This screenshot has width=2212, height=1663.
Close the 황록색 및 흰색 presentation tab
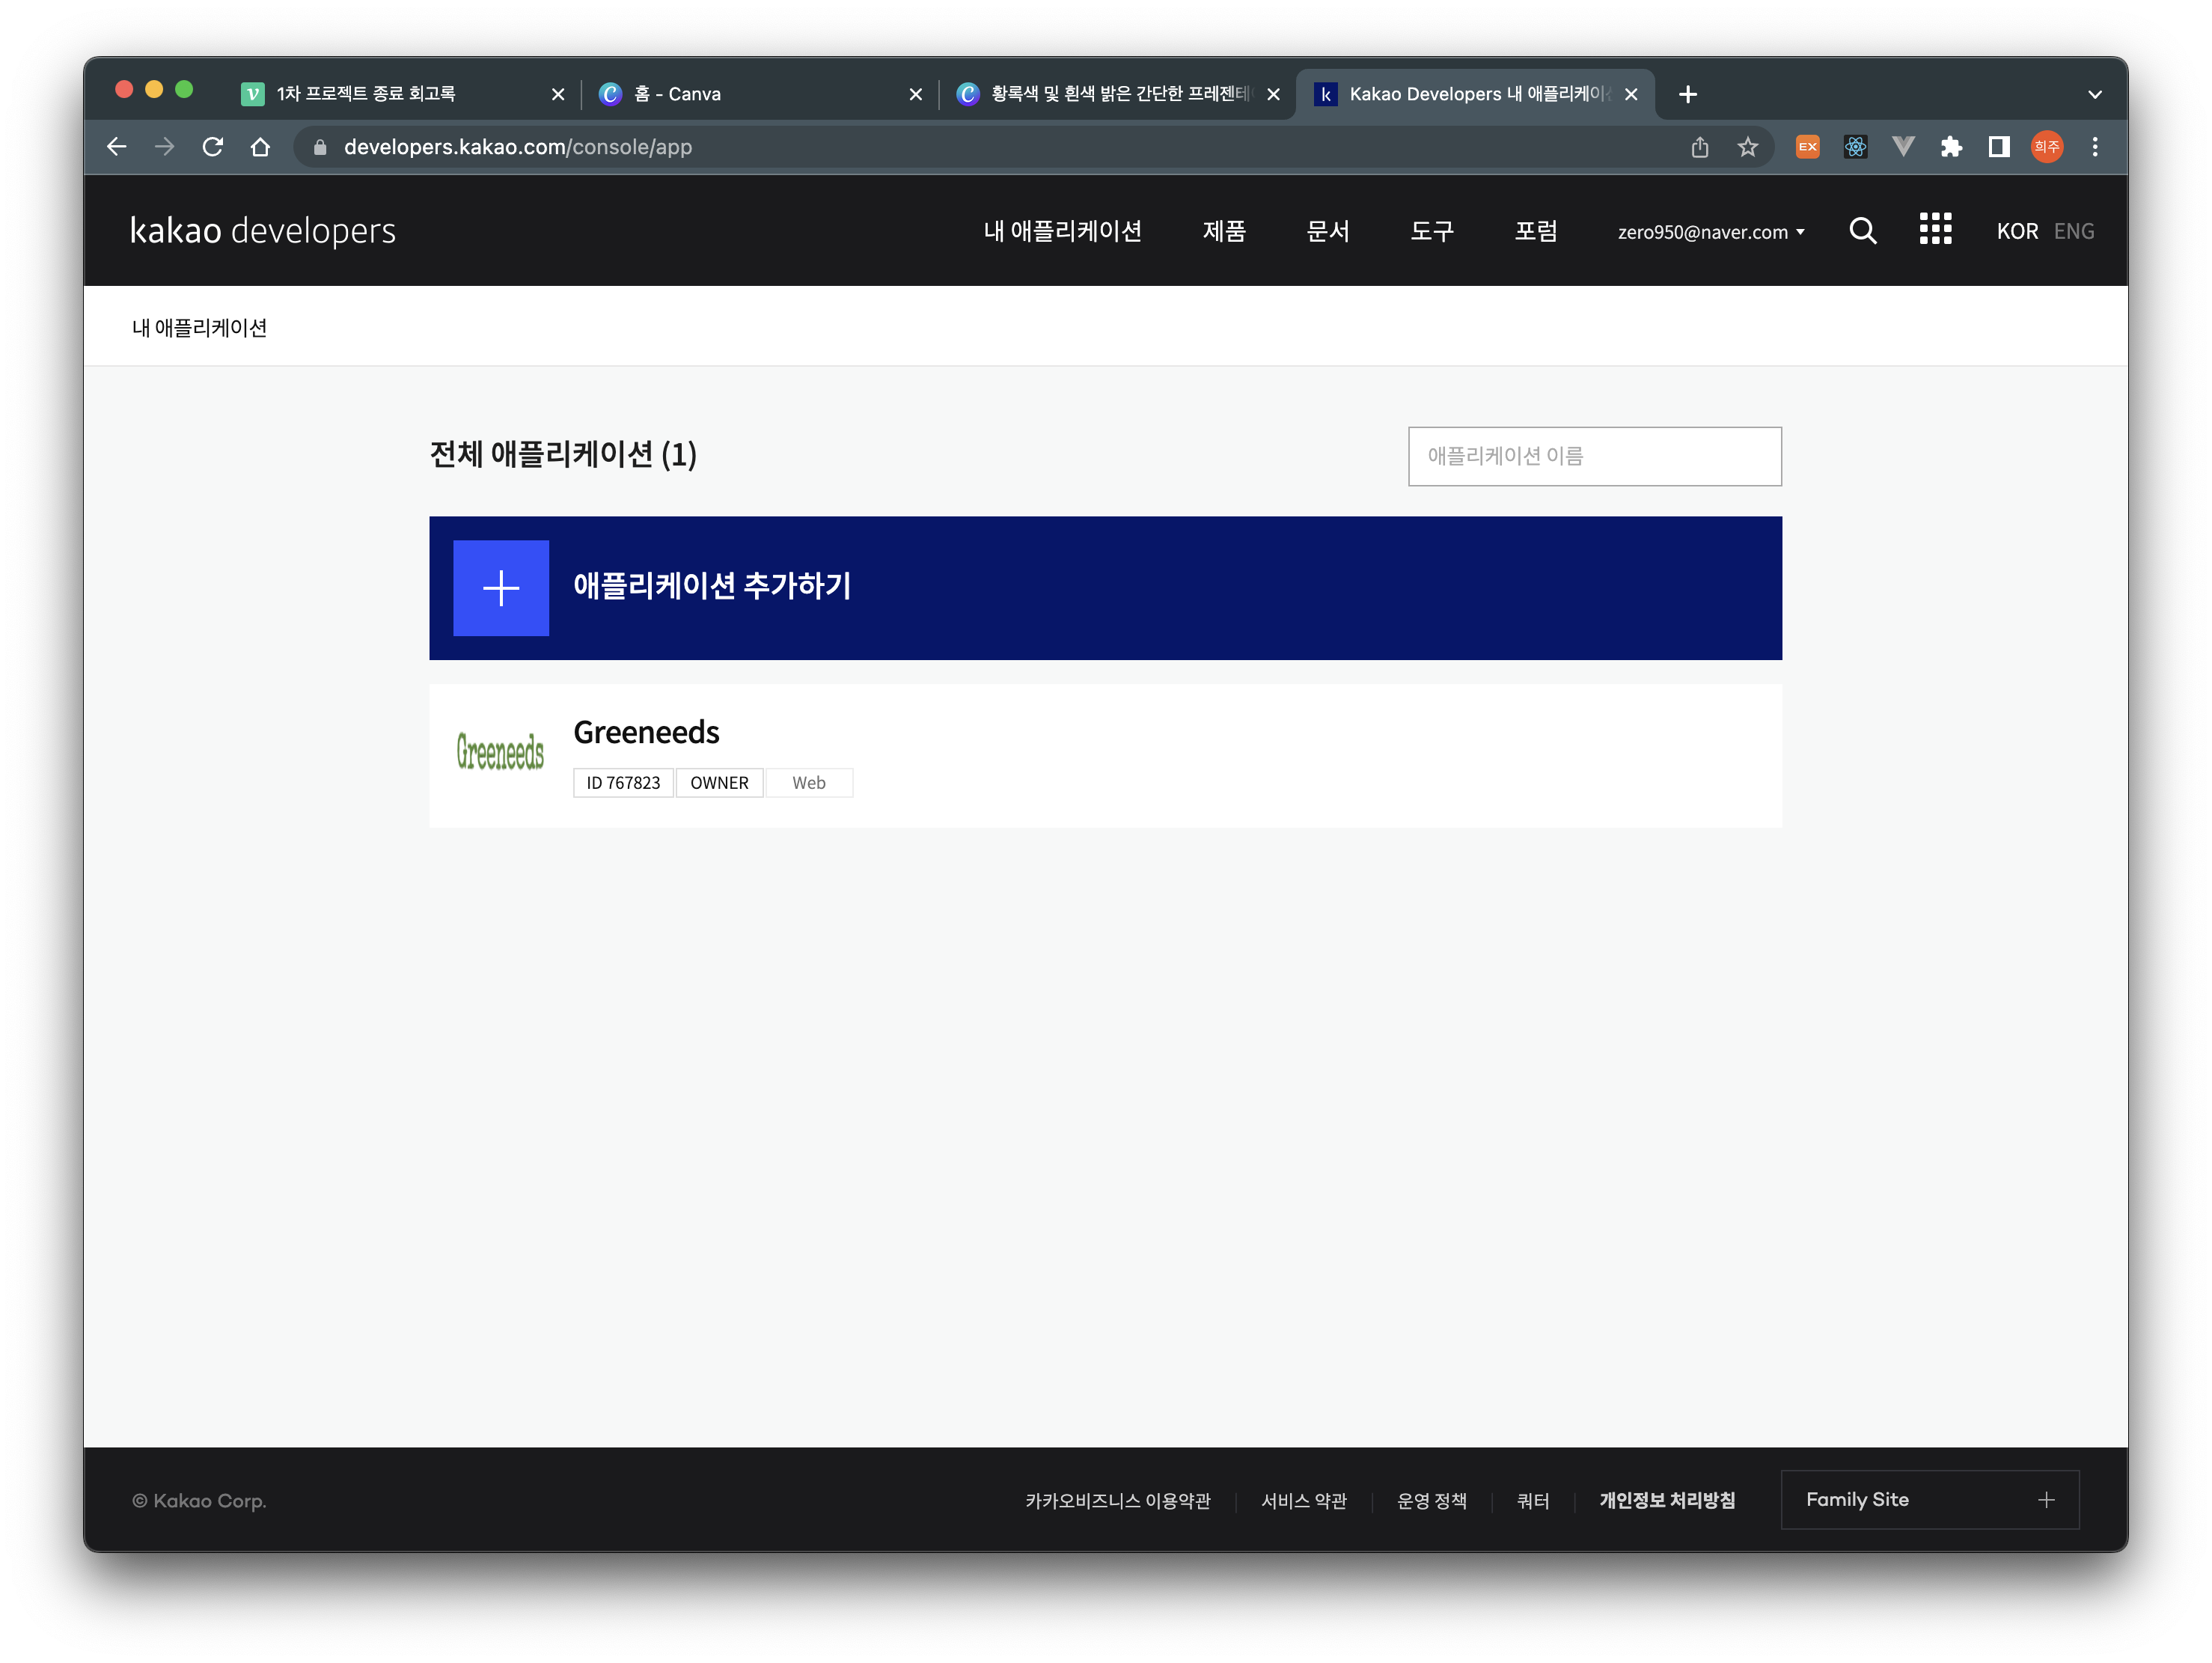(1273, 94)
